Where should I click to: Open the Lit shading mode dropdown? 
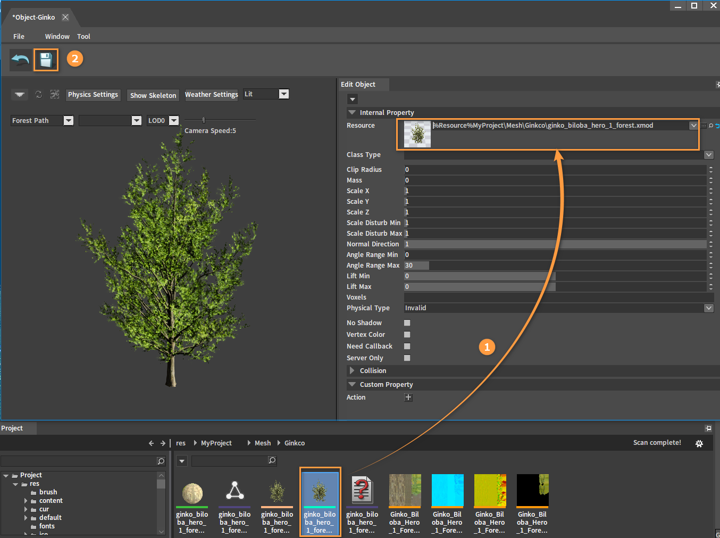tap(284, 94)
